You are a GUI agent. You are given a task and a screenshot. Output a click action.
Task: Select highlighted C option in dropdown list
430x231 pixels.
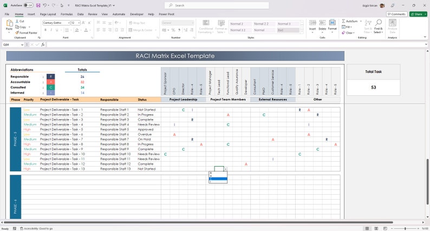pos(218,179)
